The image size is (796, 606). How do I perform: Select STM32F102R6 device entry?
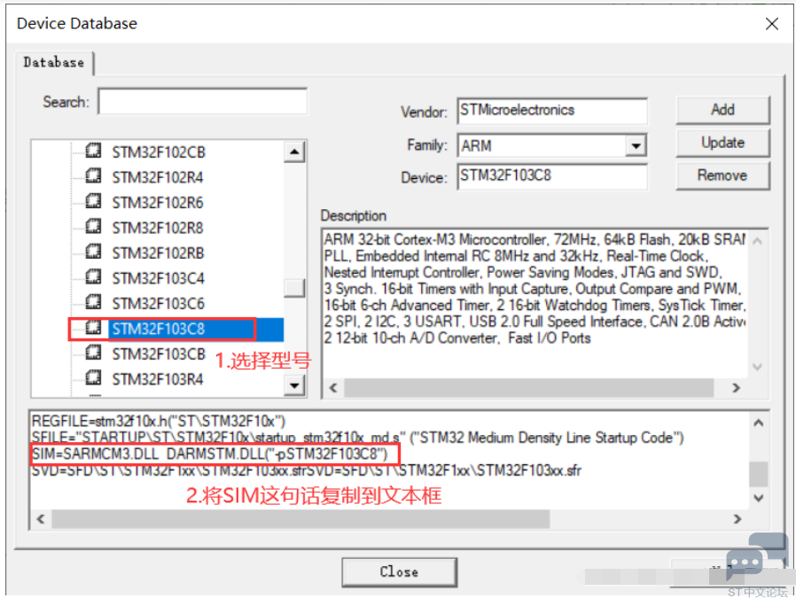pos(158,203)
